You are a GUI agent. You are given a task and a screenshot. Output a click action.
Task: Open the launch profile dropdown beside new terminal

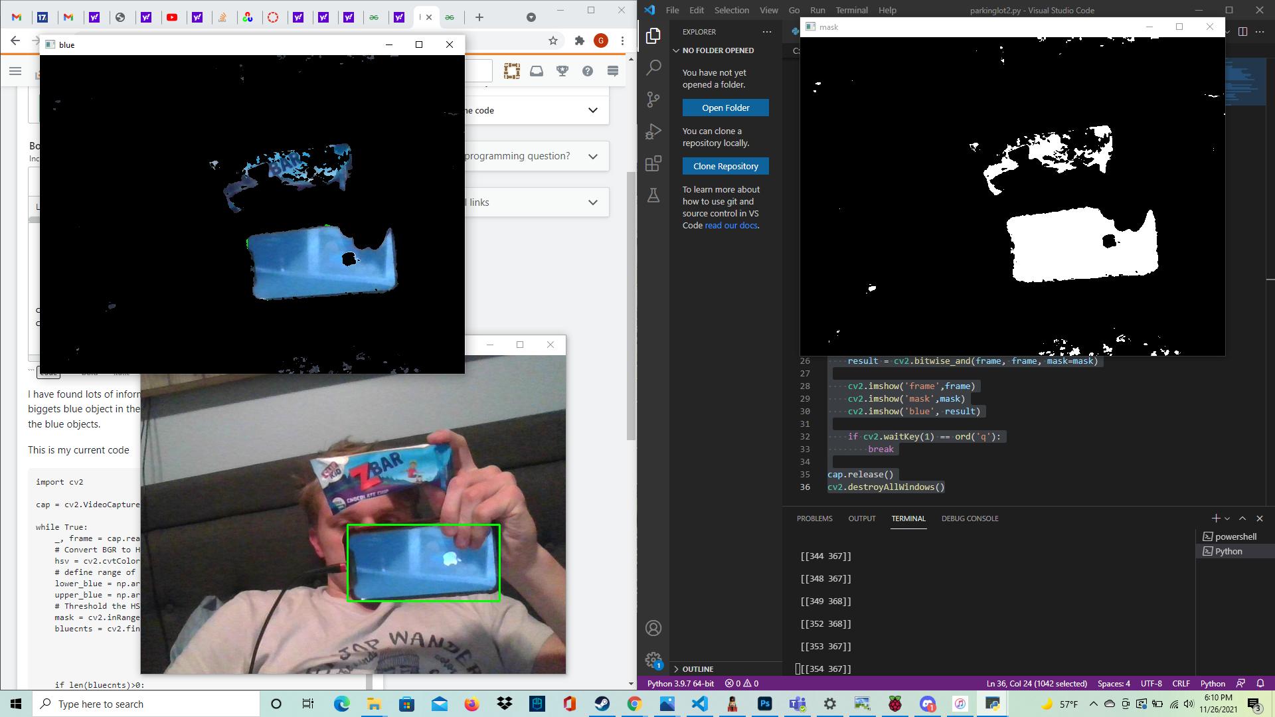pyautogui.click(x=1228, y=518)
